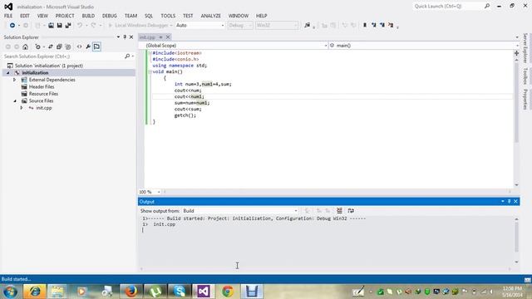This screenshot has width=532, height=299.
Task: Open the PROJECT menu
Action: click(65, 16)
